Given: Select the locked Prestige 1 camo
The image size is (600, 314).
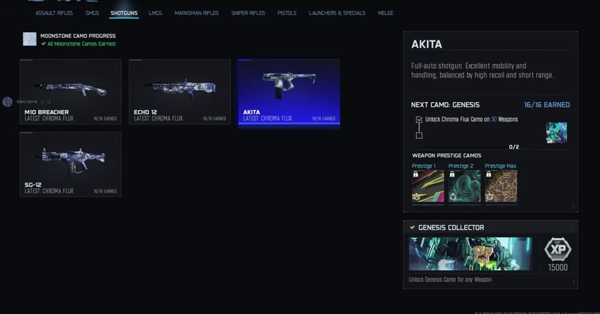Looking at the screenshot, I should point(428,186).
